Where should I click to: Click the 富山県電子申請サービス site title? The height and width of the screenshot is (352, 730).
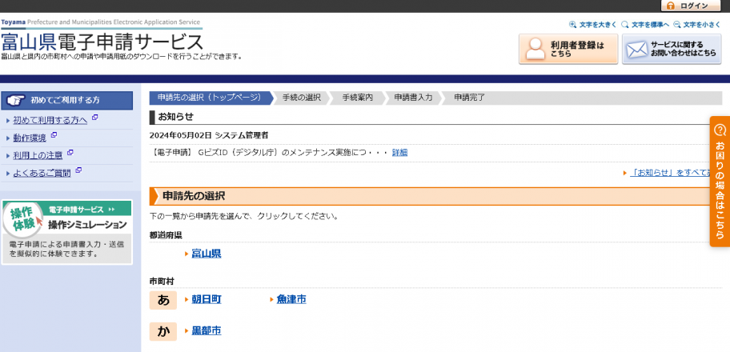point(102,42)
